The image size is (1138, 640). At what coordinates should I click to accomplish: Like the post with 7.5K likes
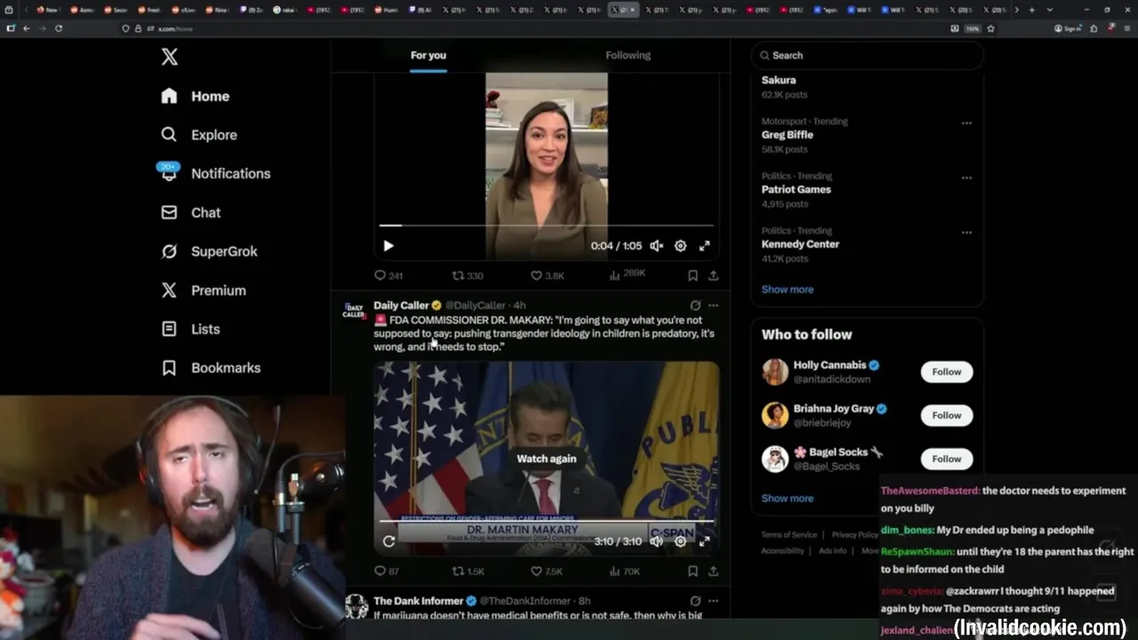pos(547,572)
